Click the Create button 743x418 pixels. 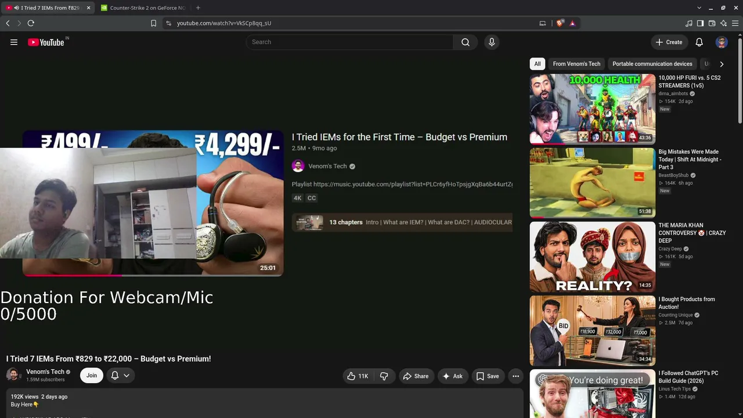[669, 42]
